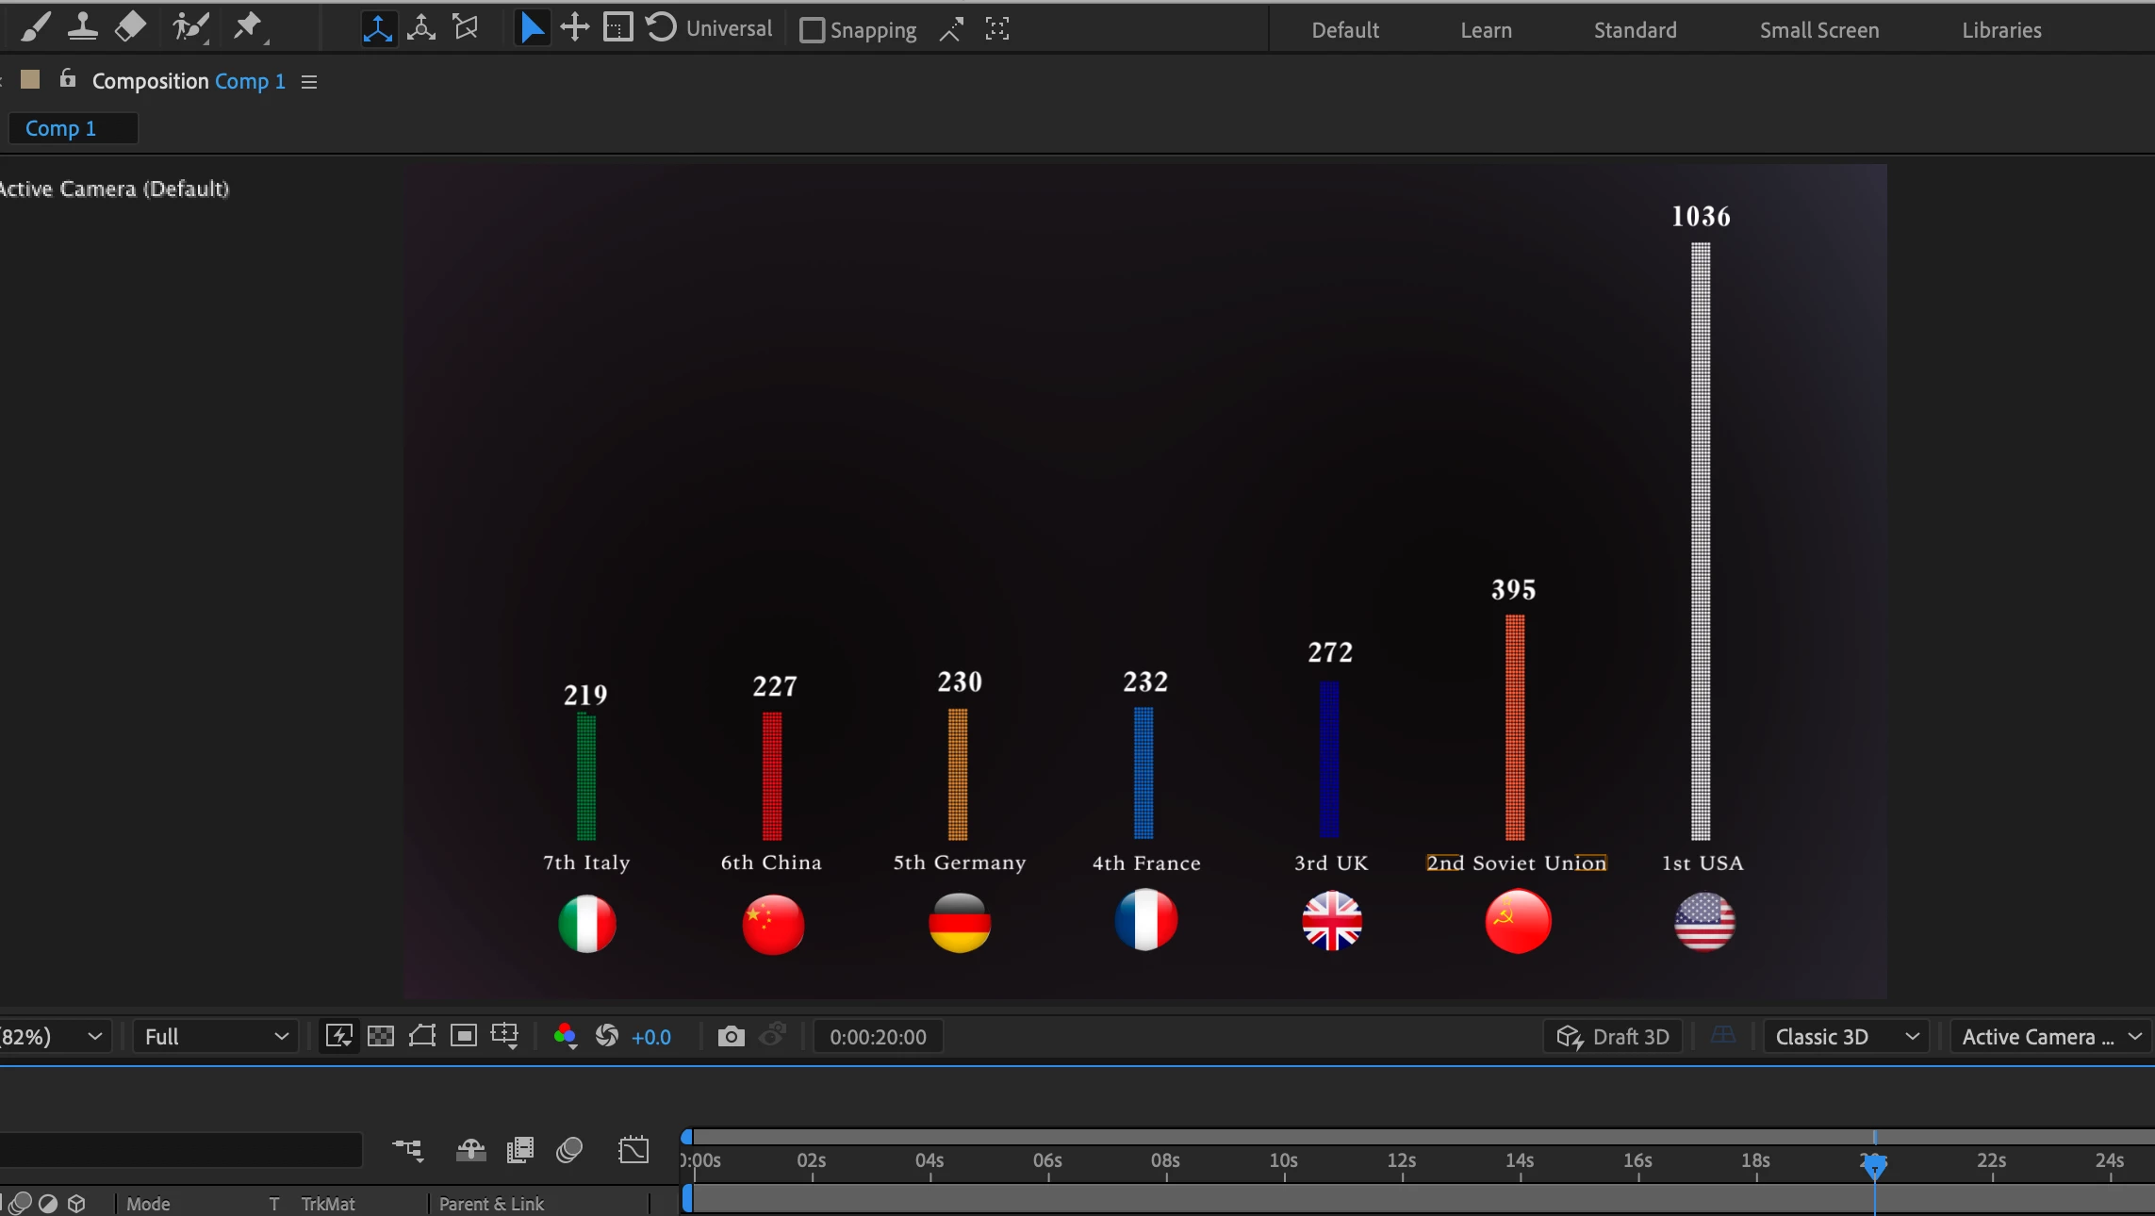Toggle the transparency grid
Screen dimensions: 2155x1216
point(381,1037)
